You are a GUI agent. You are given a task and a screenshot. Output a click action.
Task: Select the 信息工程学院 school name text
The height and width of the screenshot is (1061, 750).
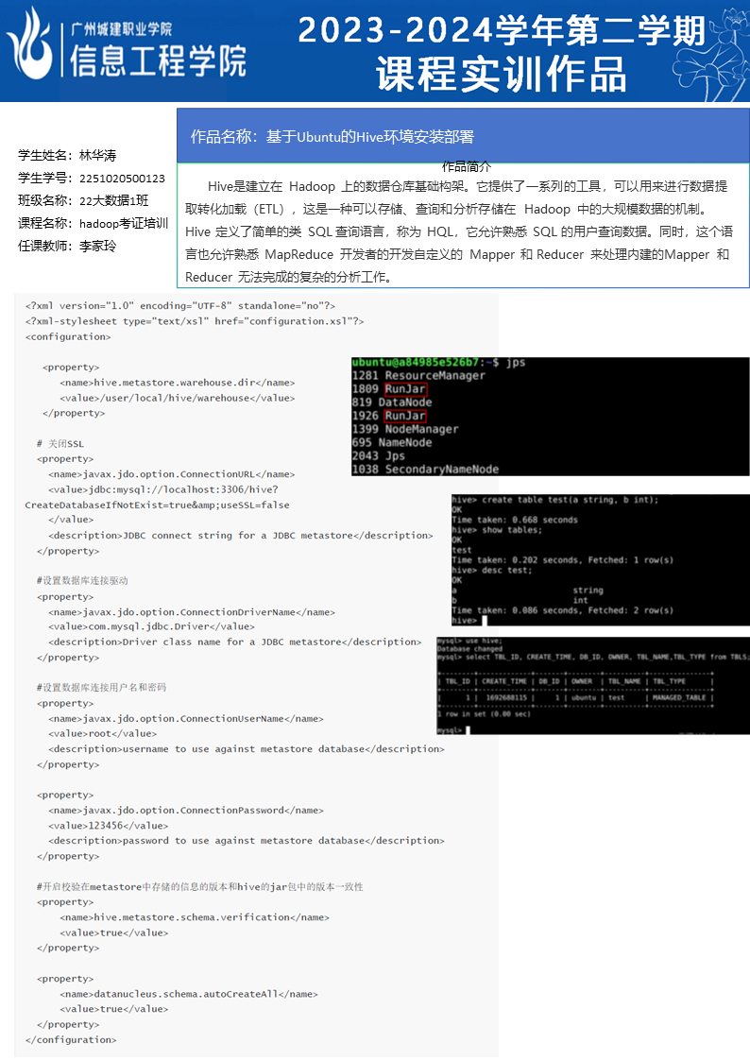point(159,60)
